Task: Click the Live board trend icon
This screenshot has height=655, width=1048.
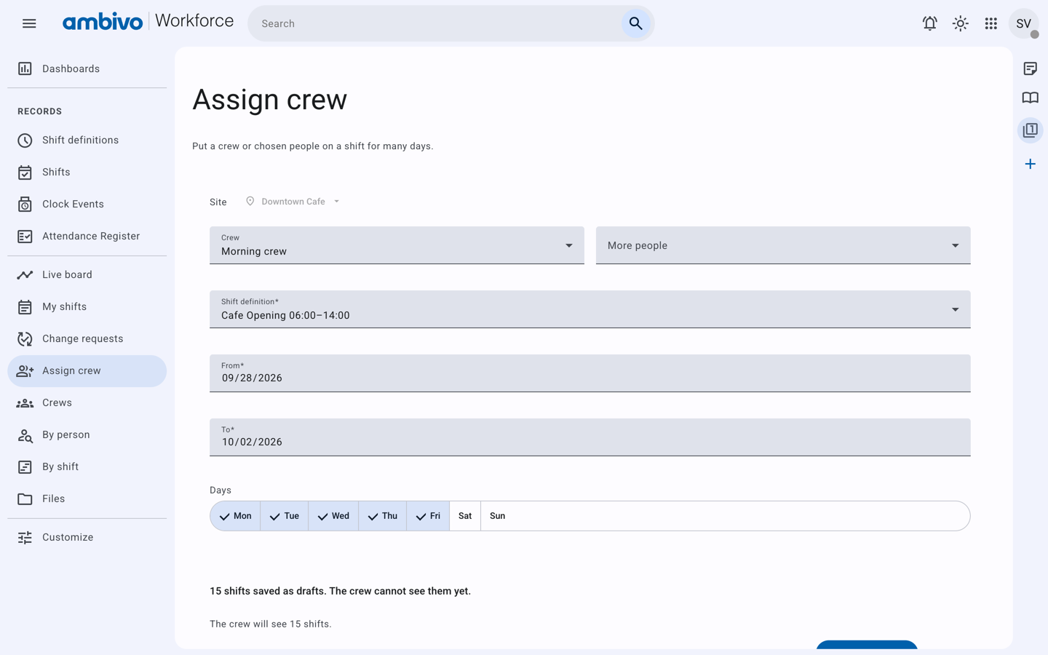Action: tap(25, 274)
